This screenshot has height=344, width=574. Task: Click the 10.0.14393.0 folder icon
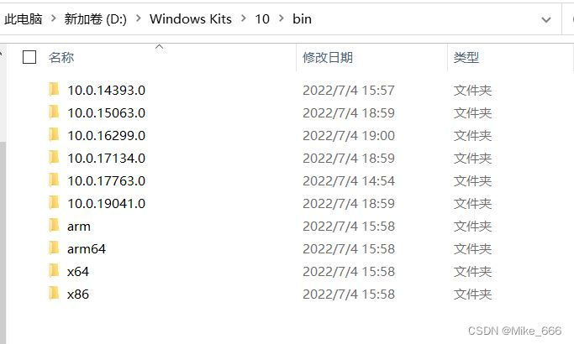(54, 90)
